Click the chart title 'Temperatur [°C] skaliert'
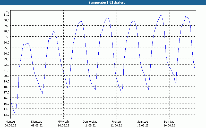 click(107, 3)
